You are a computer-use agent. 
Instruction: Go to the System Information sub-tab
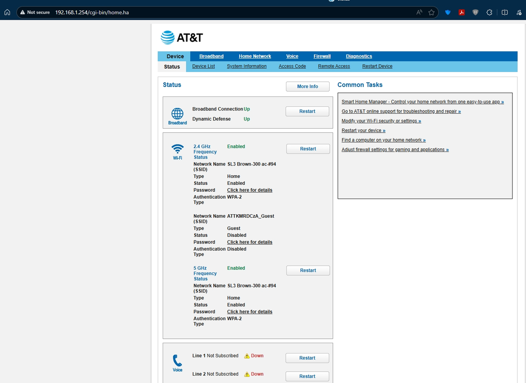[247, 66]
